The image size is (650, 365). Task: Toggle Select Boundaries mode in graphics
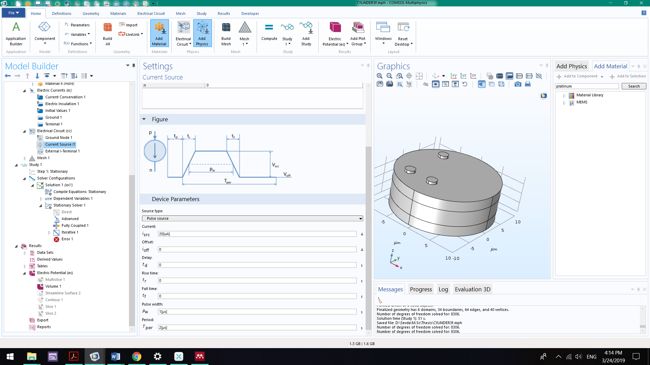[510, 76]
